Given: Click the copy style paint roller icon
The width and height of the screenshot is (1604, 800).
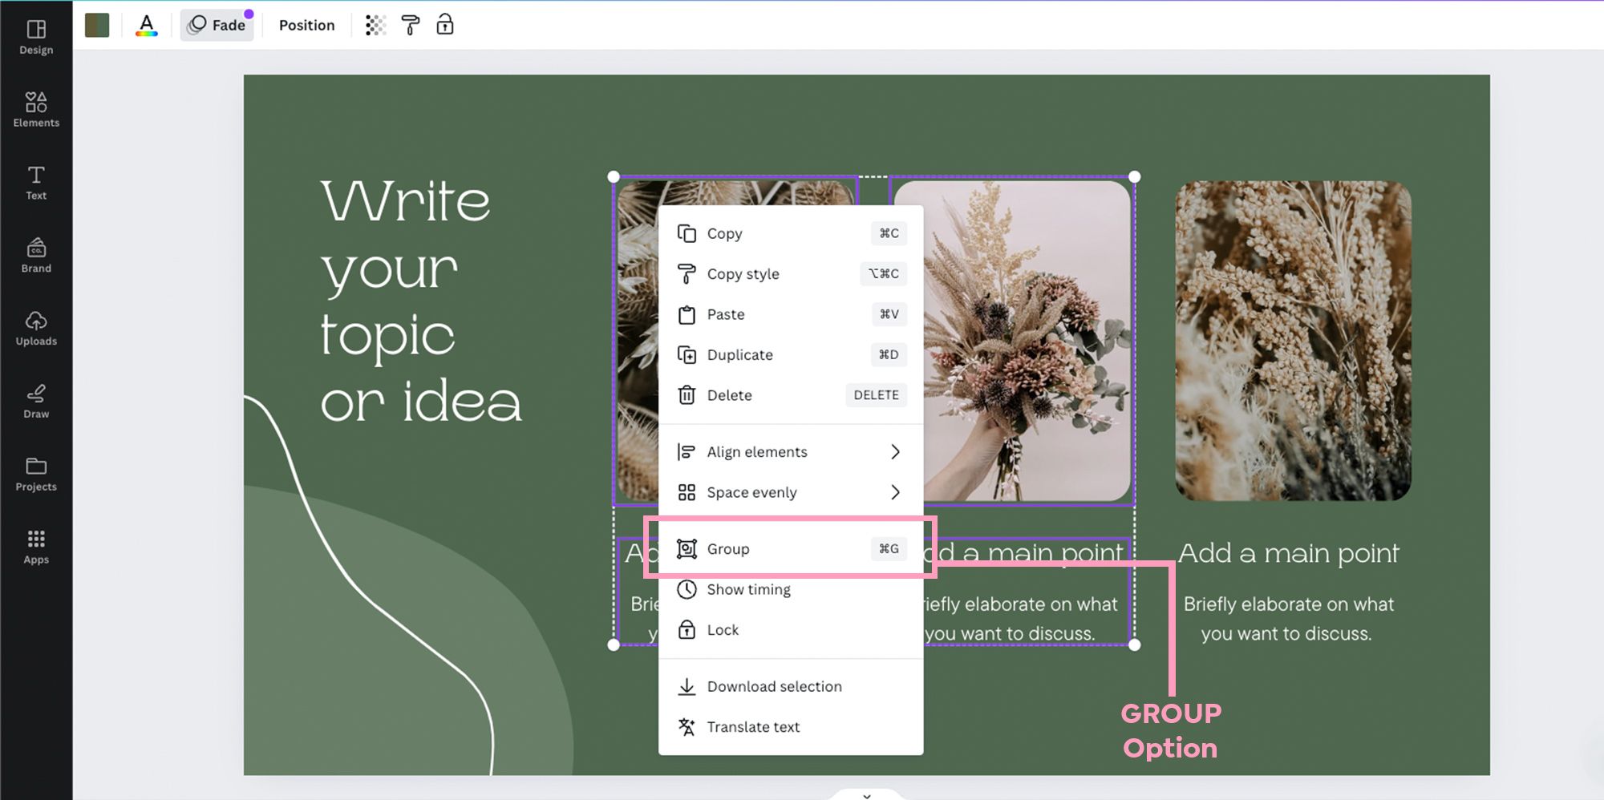Looking at the screenshot, I should pyautogui.click(x=410, y=26).
